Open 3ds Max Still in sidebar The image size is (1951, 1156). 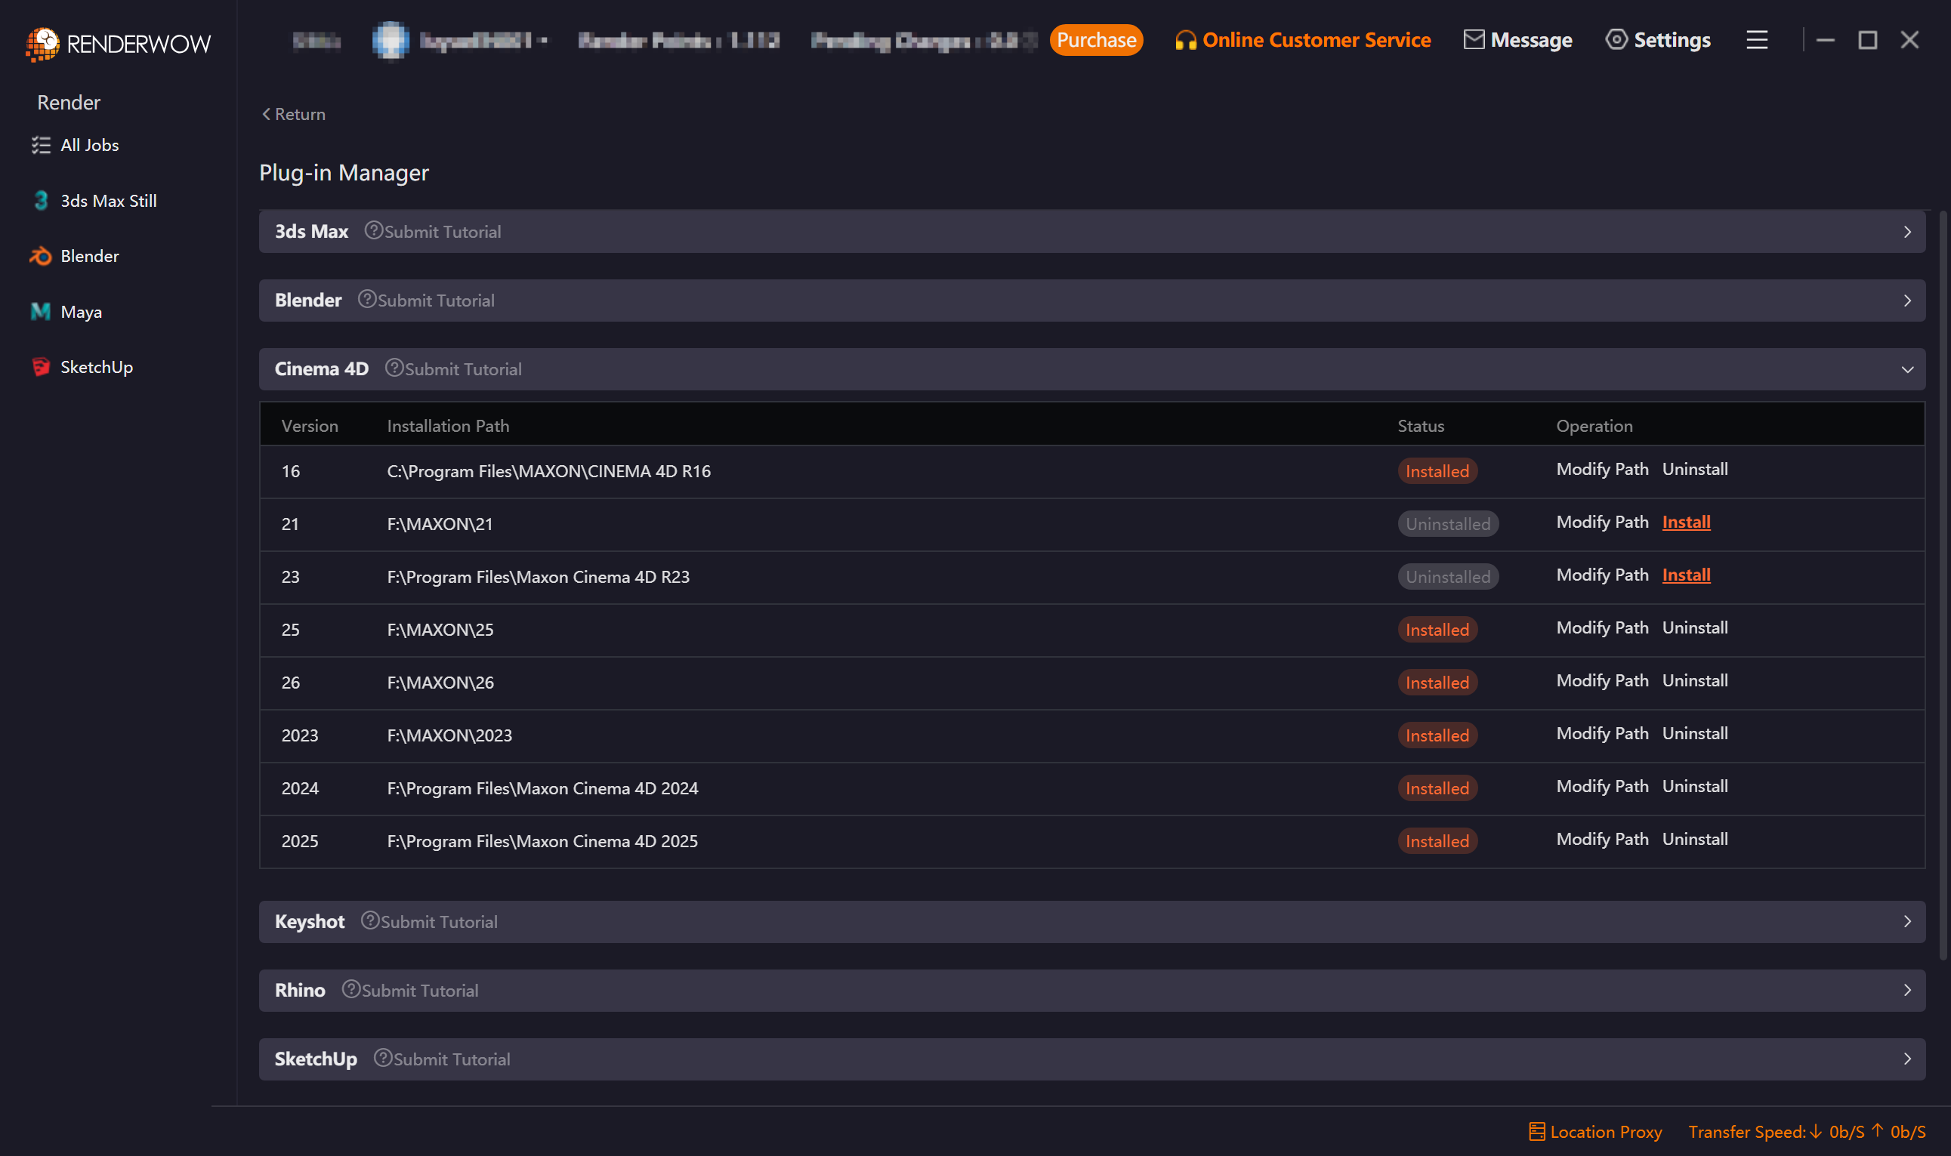[x=94, y=201]
